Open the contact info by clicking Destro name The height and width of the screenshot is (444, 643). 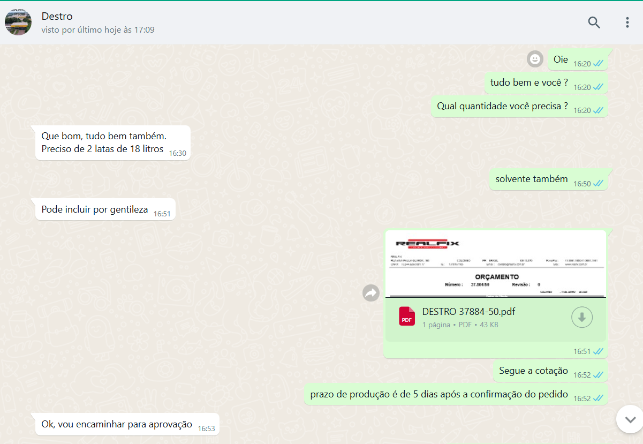coord(57,17)
